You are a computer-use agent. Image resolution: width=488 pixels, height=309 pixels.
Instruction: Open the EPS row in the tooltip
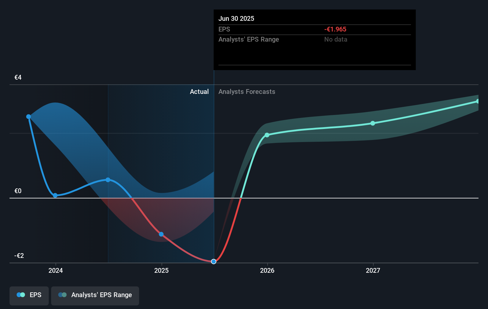225,29
